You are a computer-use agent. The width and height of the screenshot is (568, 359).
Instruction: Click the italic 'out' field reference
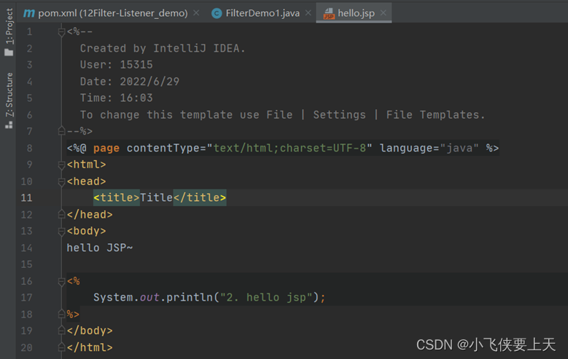(149, 298)
